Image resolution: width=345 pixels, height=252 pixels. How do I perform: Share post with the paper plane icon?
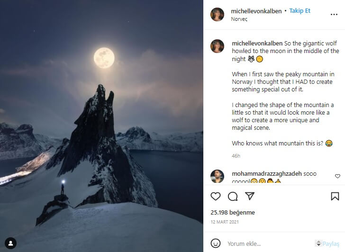(x=250, y=196)
